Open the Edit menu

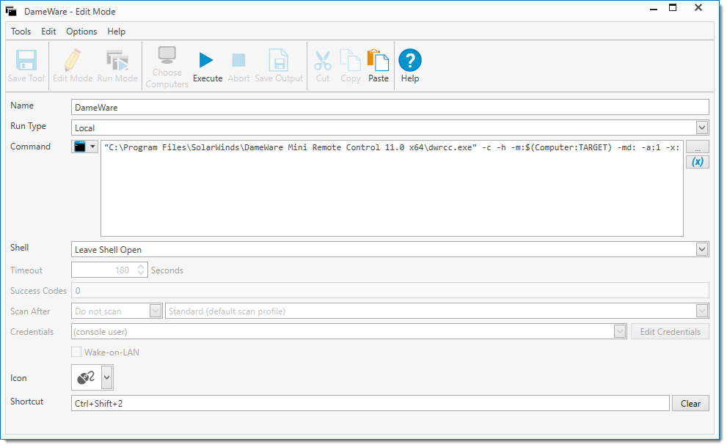(48, 32)
